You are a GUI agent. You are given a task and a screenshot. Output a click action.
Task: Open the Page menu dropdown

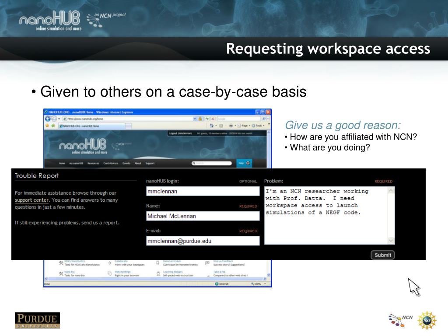(244, 126)
